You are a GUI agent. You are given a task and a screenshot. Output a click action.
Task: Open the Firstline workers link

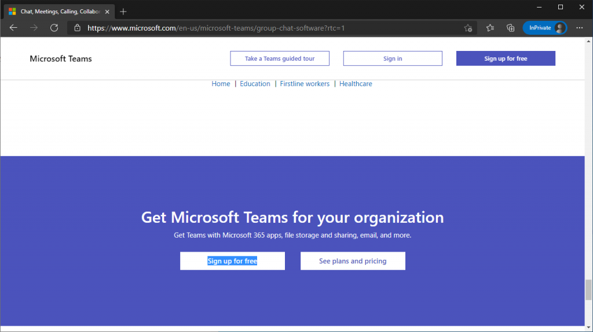[305, 84]
